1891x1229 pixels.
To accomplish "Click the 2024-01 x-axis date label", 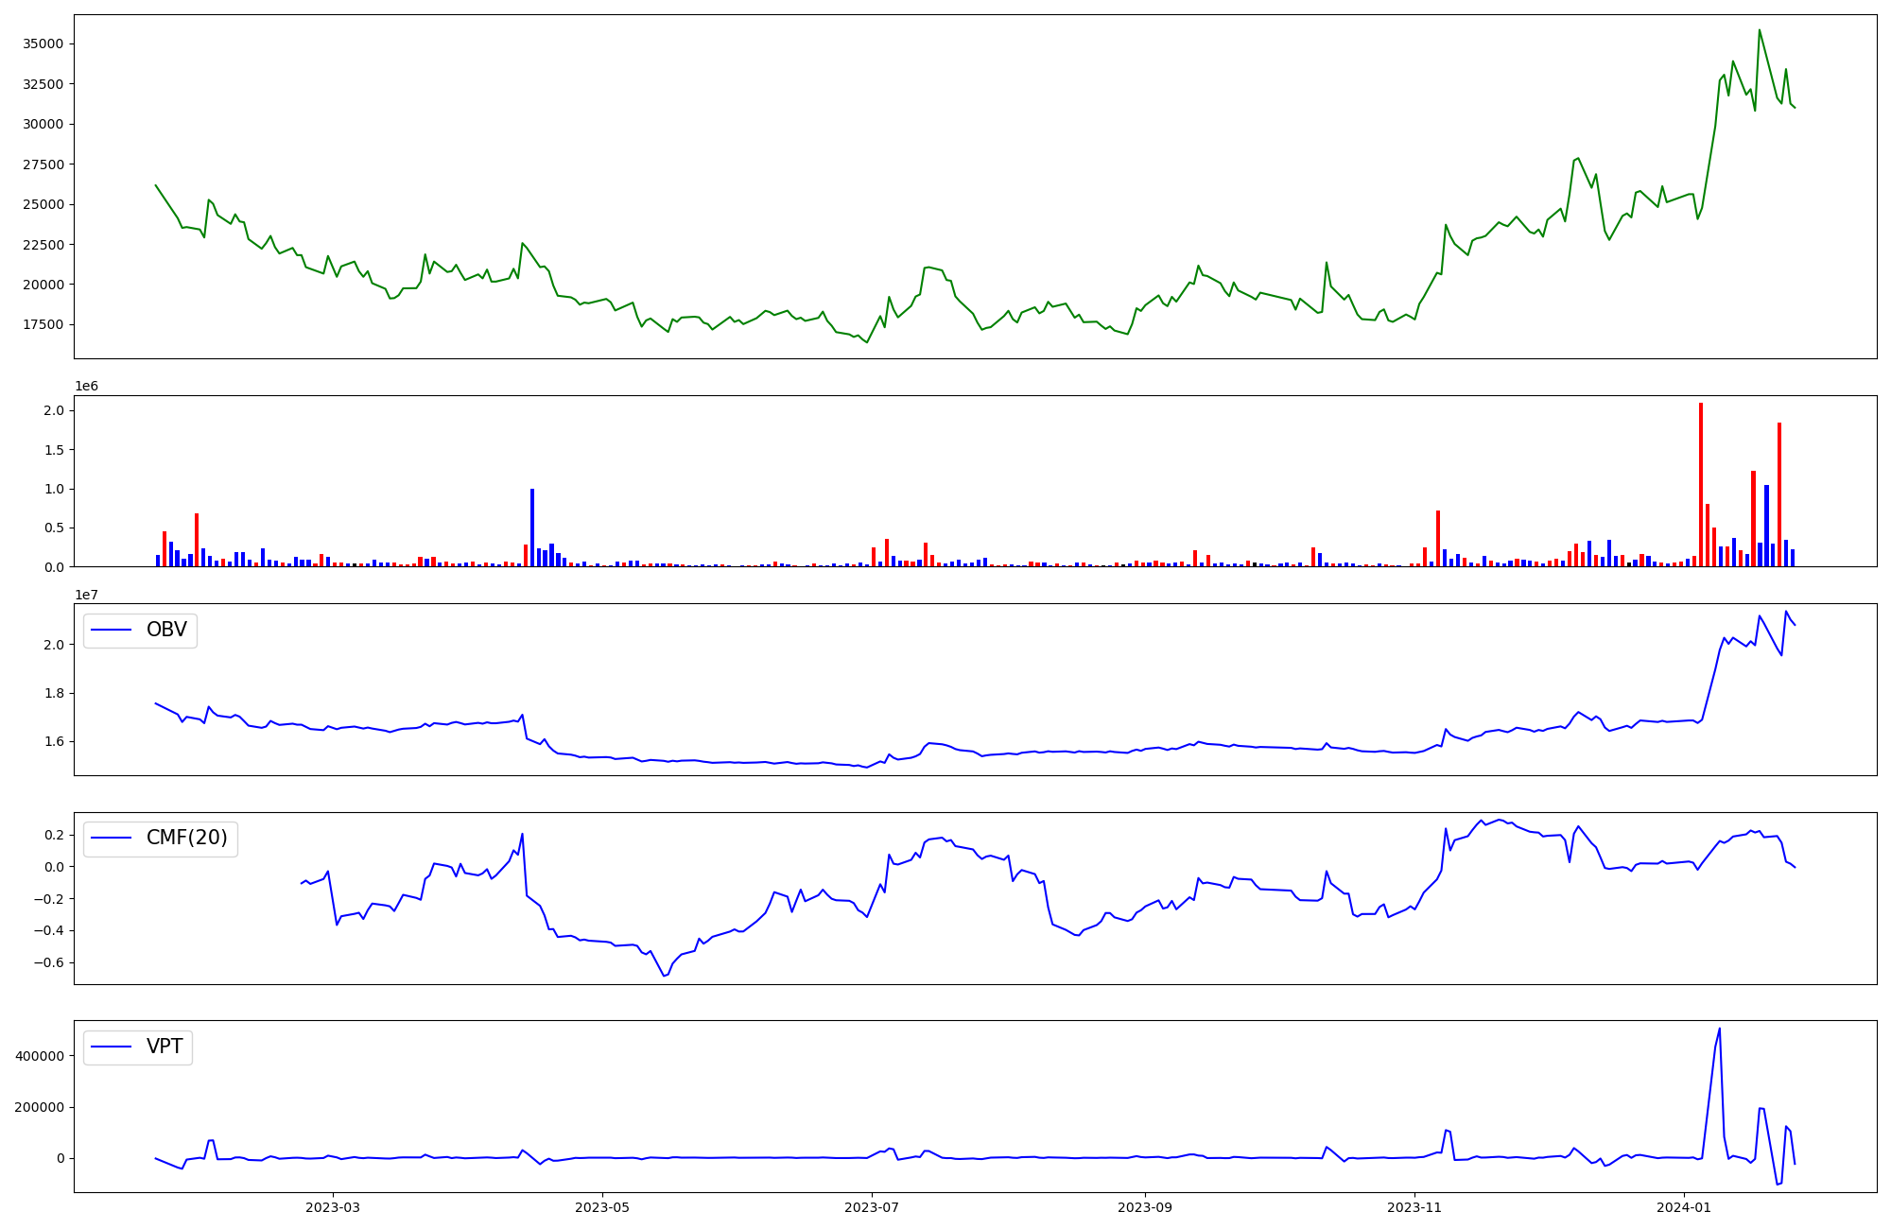I will point(1684,1207).
